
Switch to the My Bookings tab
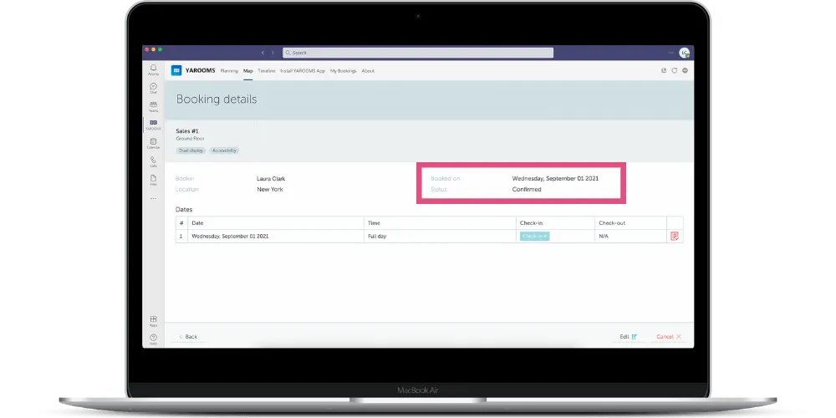(344, 71)
